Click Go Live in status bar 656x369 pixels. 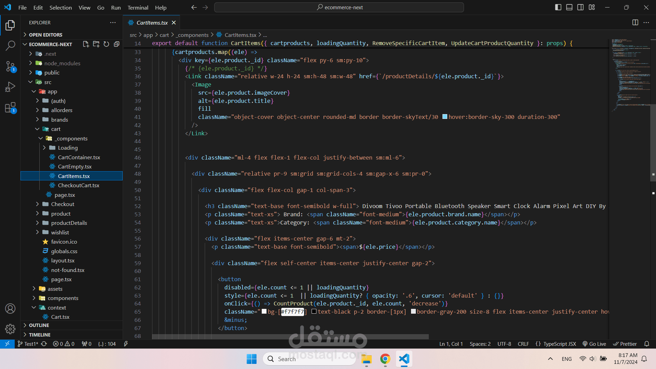(x=594, y=344)
